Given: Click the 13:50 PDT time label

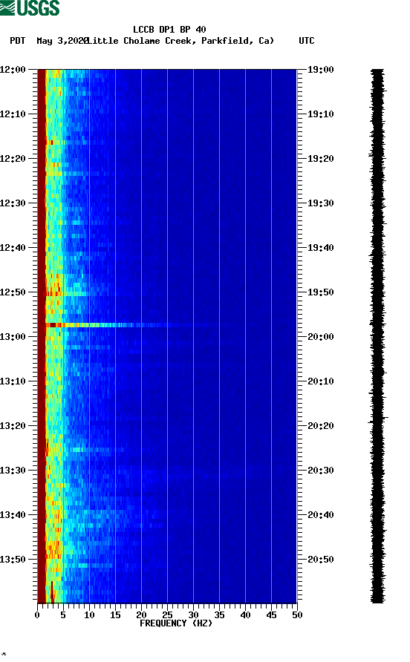Looking at the screenshot, I should click(x=13, y=560).
